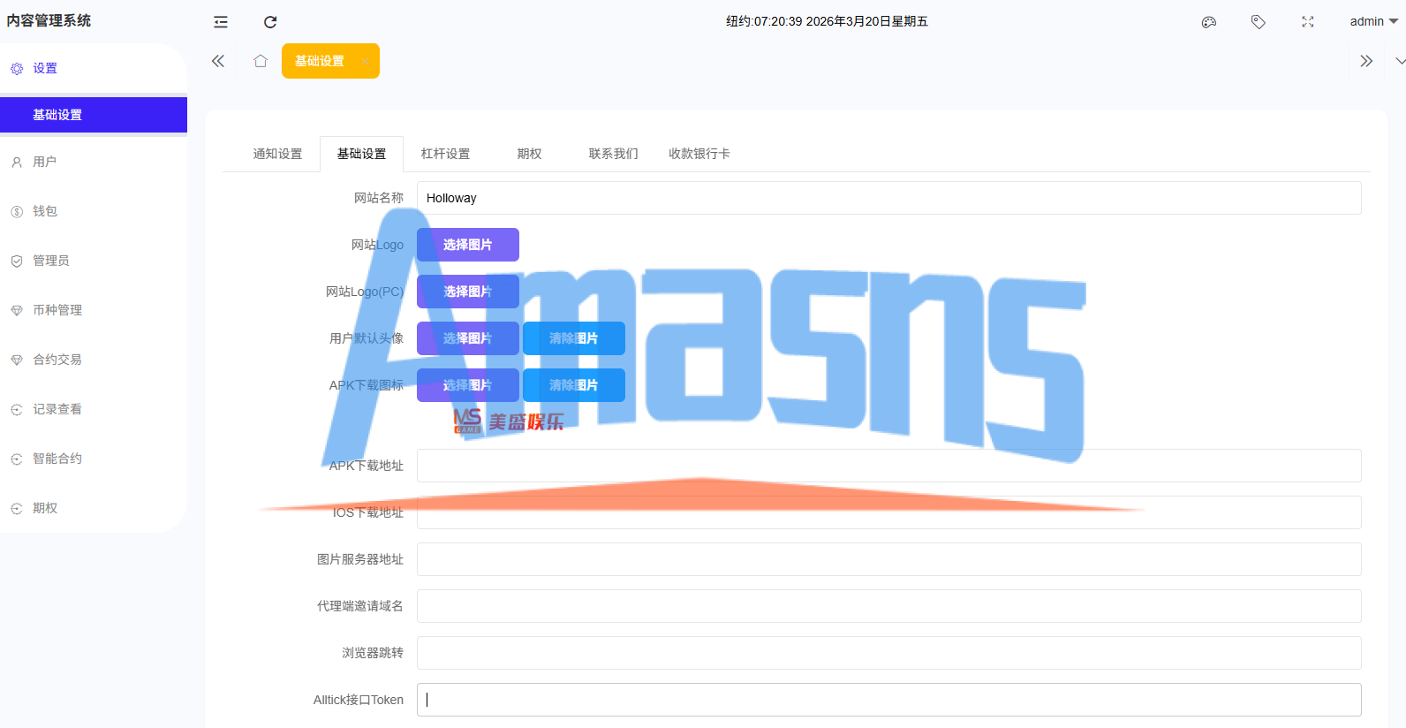Viewport: 1406px width, 728px height.
Task: Focus the Alltick接口Token input field
Action: (x=888, y=700)
